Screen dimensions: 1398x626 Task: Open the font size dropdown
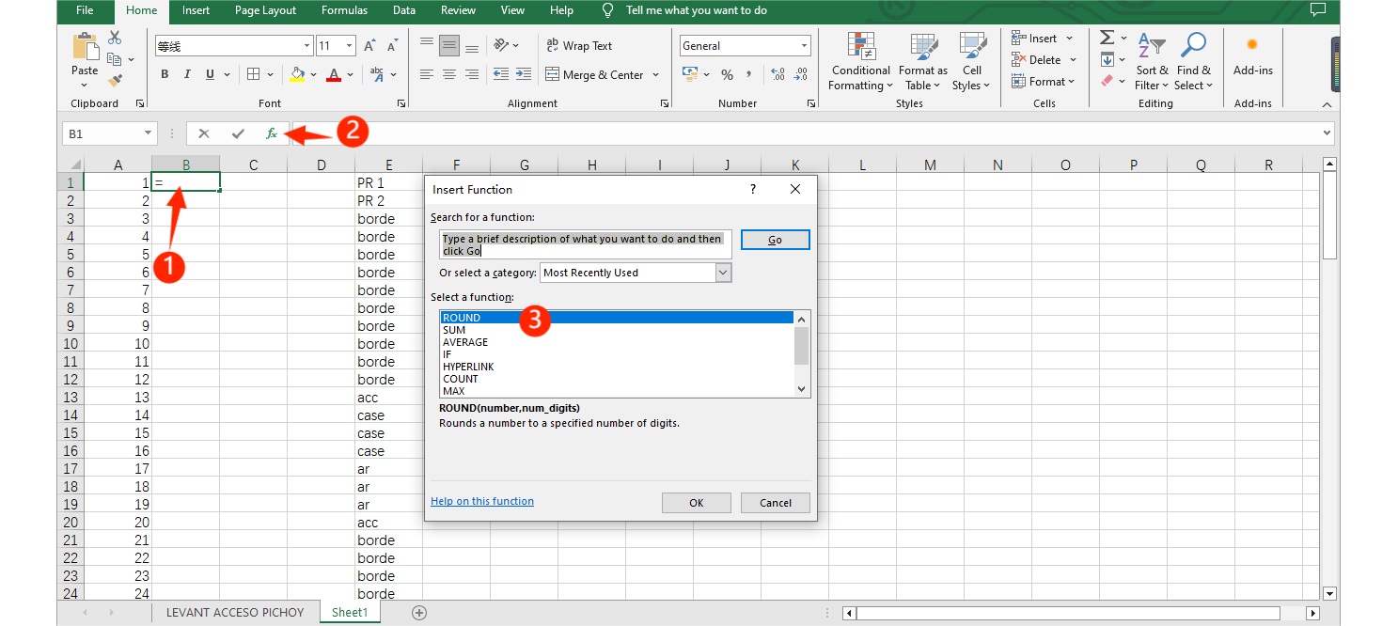tap(350, 46)
